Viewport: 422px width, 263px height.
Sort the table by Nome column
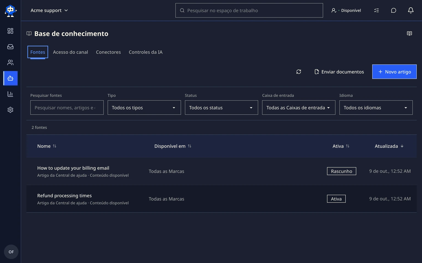47,146
